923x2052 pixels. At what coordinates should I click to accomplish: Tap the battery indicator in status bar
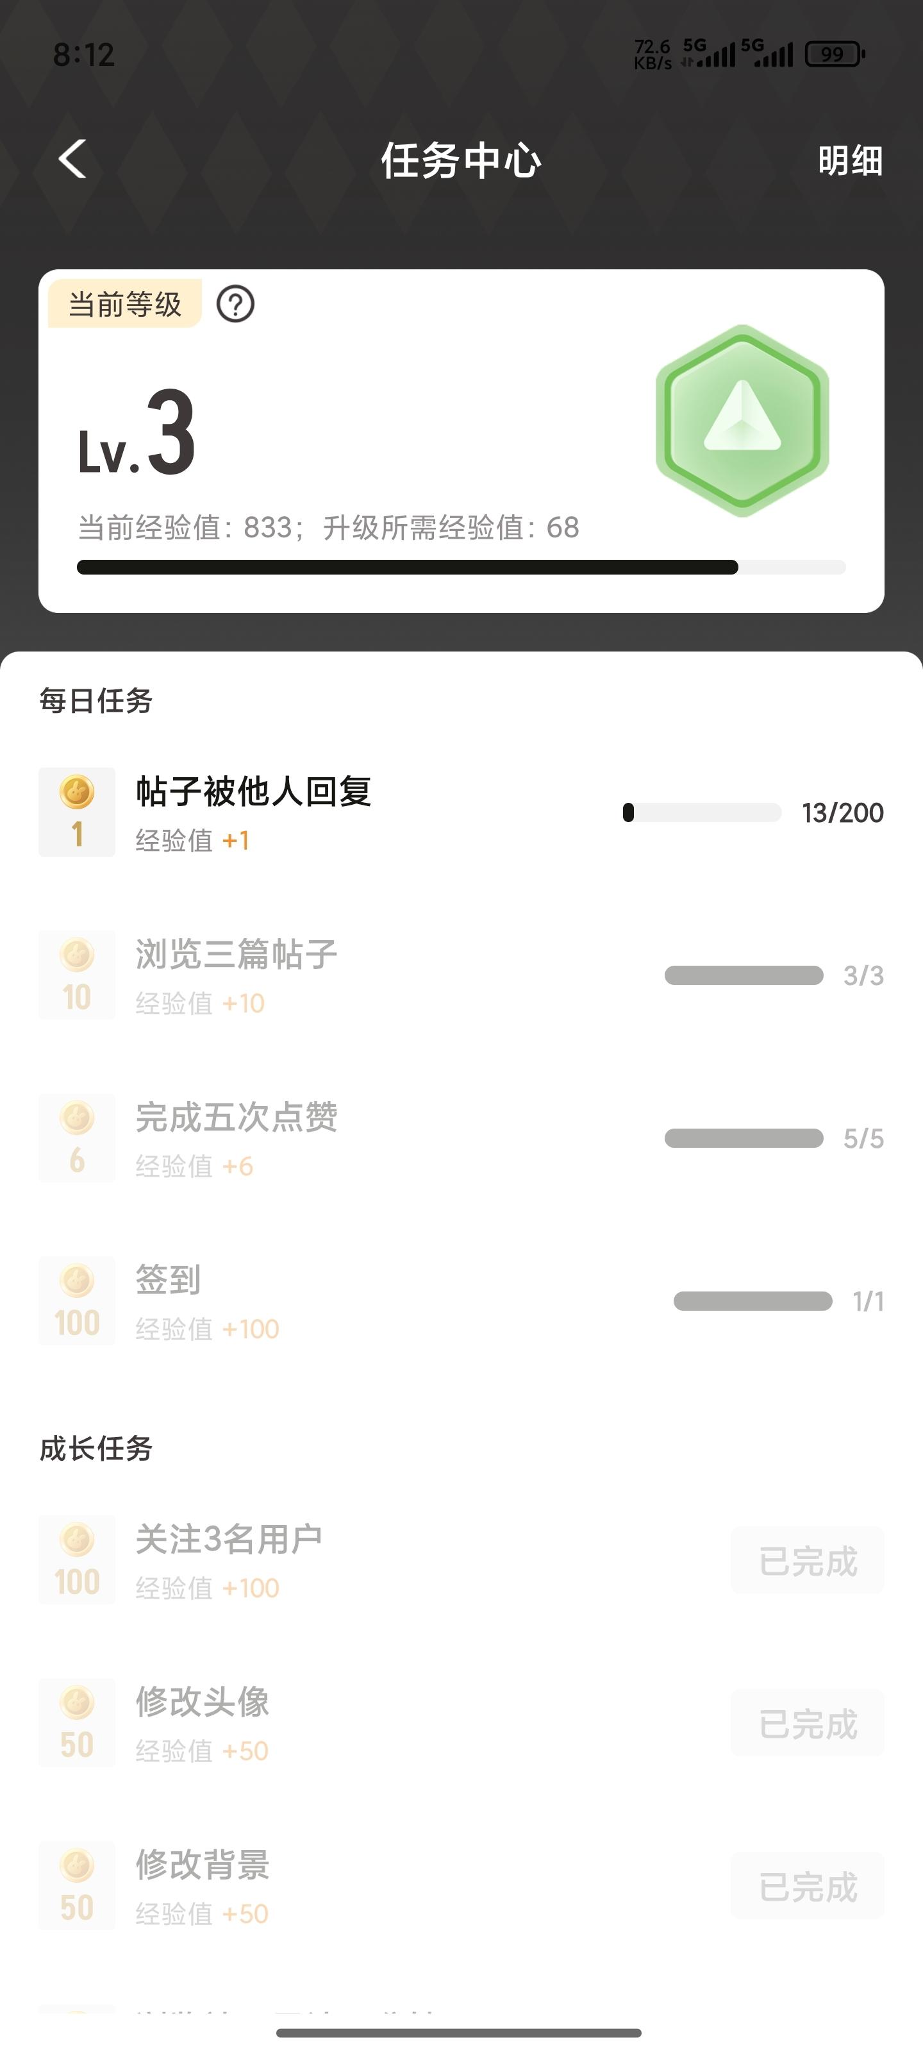tap(834, 54)
